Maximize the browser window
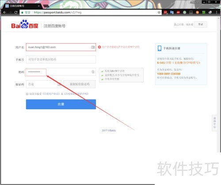The image size is (221, 185). pyautogui.click(x=209, y=2)
